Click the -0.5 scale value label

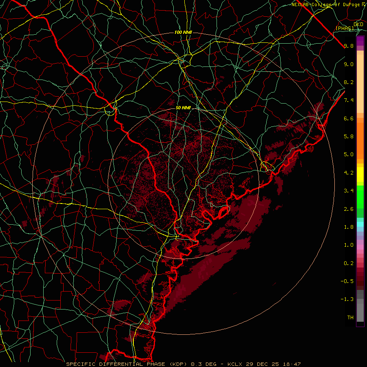click(x=347, y=281)
